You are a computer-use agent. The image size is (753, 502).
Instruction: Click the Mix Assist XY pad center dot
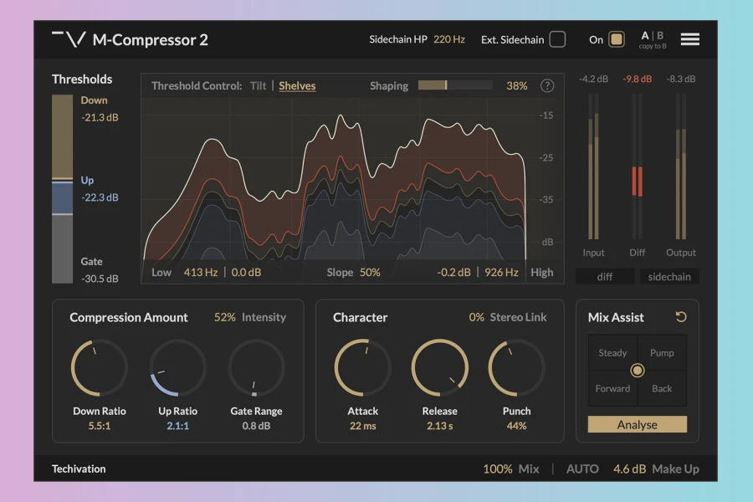(x=638, y=371)
